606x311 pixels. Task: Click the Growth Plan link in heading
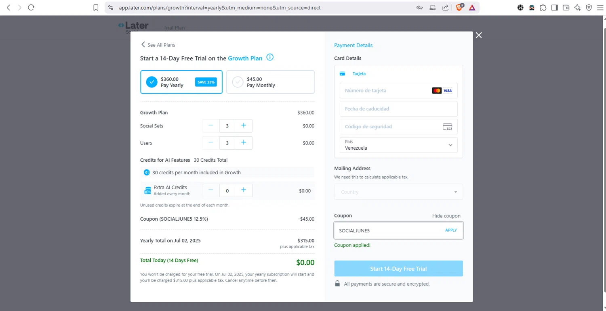point(245,58)
